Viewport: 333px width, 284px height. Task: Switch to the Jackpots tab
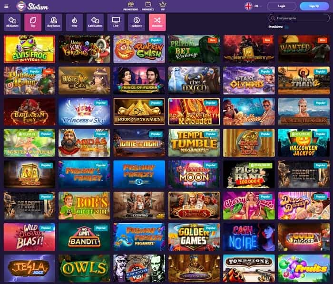[137, 22]
